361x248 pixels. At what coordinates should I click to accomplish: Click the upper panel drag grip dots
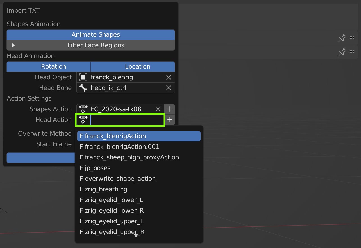click(x=351, y=38)
